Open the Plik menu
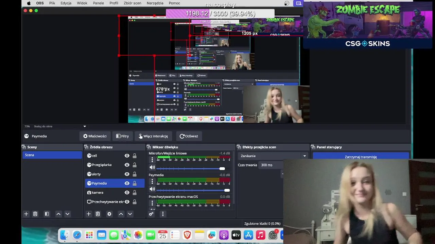The width and height of the screenshot is (435, 244). pos(52,3)
